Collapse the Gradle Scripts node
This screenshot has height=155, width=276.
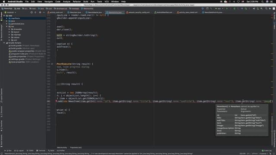4,43
